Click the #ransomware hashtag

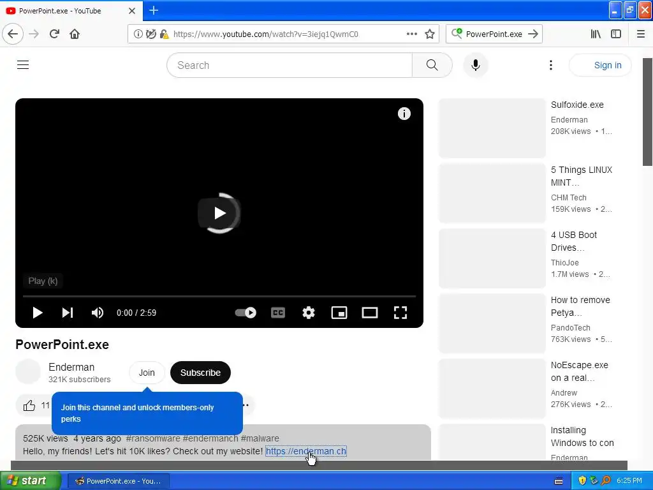tap(153, 438)
